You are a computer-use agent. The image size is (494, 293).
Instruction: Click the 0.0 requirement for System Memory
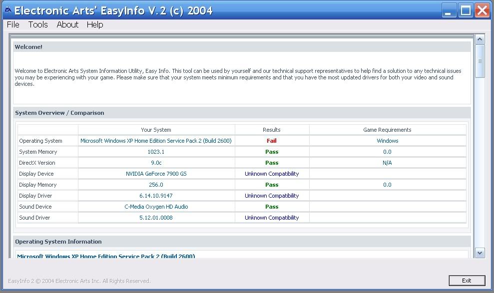pos(387,152)
